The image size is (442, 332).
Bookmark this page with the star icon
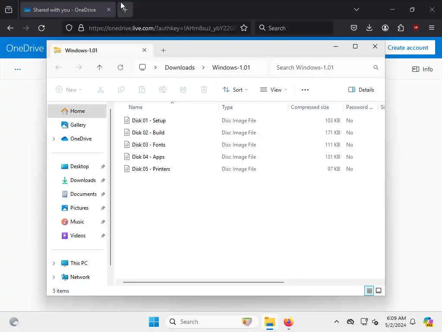(244, 28)
